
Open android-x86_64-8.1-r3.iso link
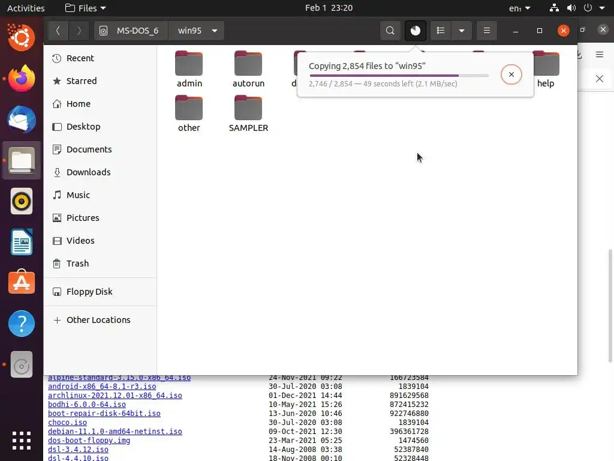(102, 387)
